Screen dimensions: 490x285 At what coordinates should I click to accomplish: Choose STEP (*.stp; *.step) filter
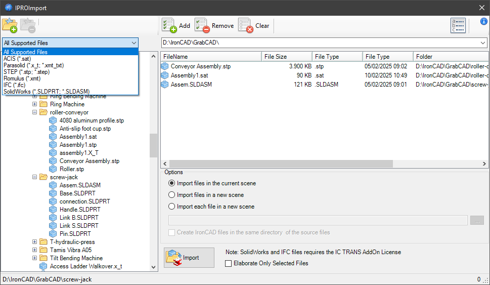[x=70, y=72]
